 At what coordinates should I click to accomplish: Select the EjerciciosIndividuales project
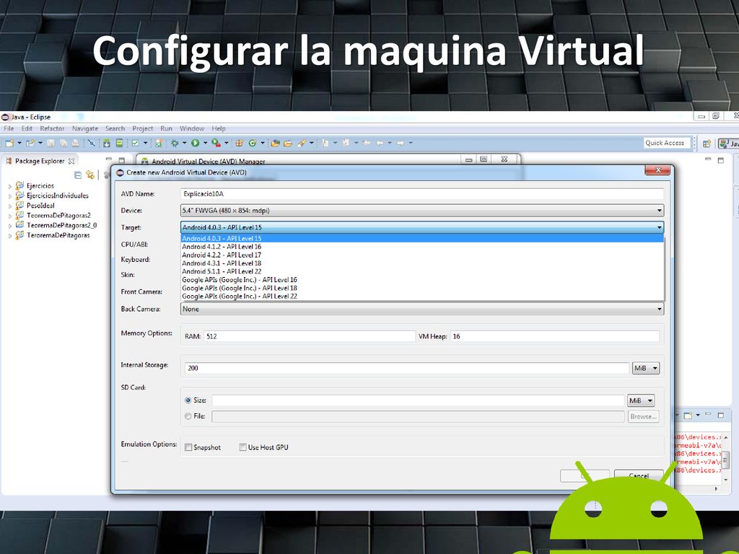58,195
